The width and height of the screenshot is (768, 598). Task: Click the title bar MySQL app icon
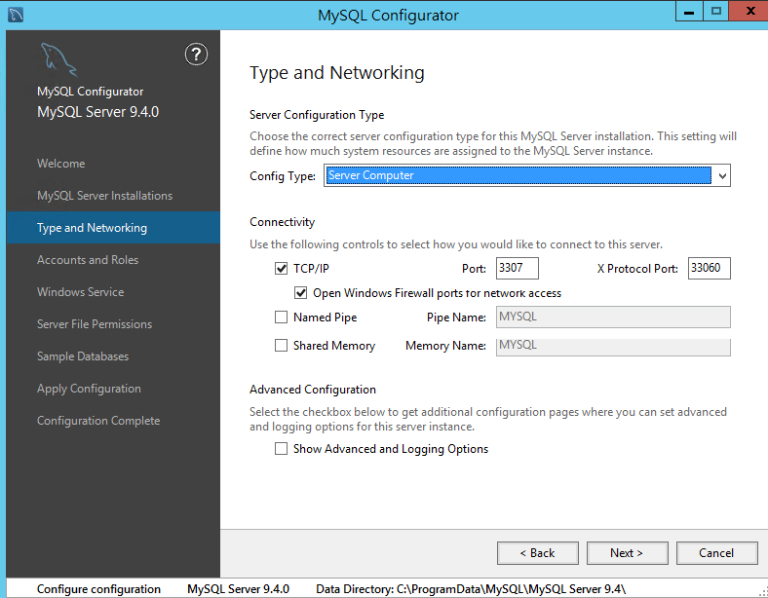[x=16, y=15]
